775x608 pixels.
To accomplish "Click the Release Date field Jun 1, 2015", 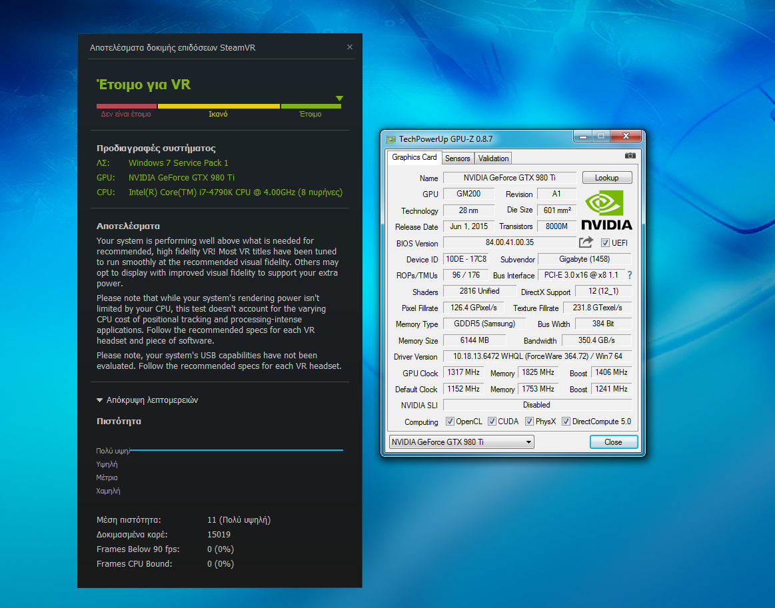I will (468, 226).
